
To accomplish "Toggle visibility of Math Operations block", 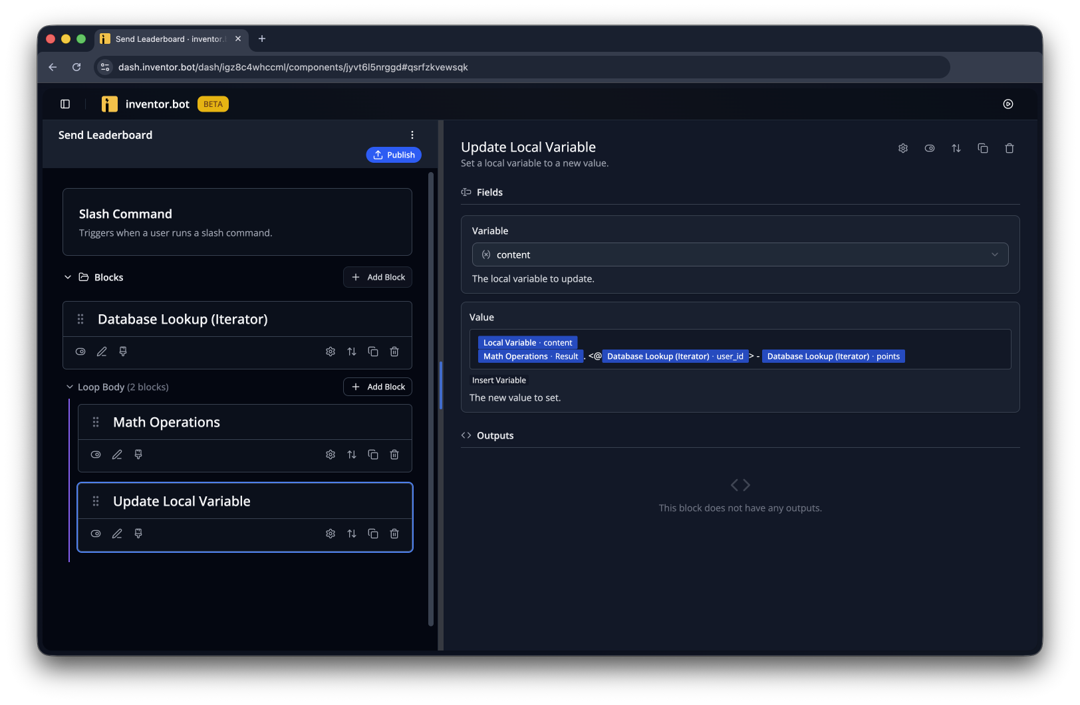I will [96, 454].
